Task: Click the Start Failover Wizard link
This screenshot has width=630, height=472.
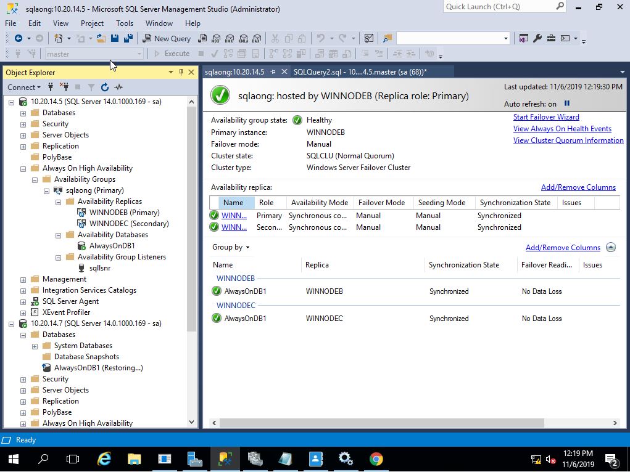Action: (546, 117)
